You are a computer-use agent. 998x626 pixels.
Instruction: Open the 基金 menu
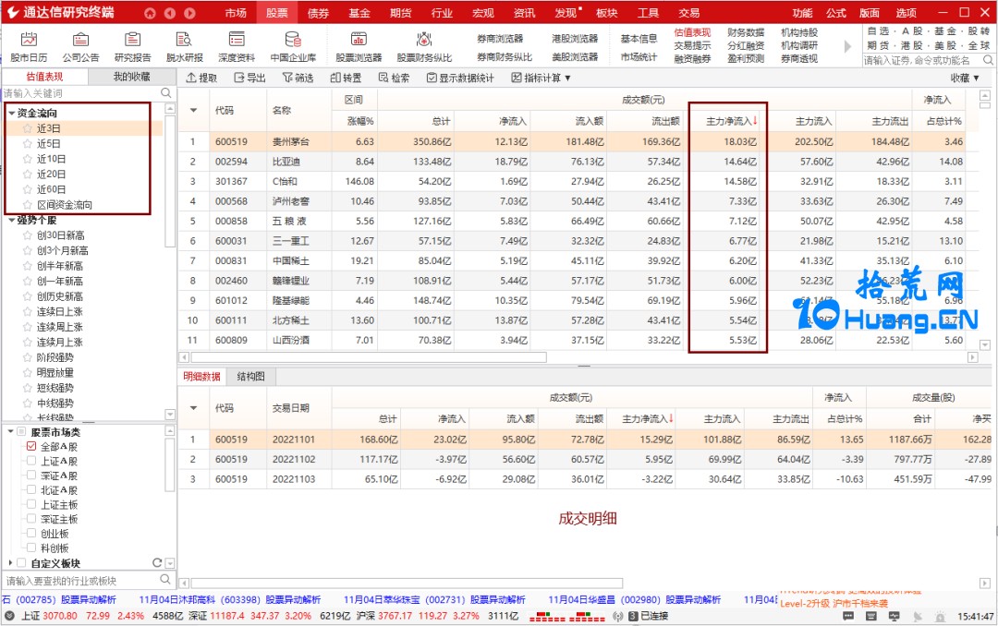pos(359,13)
